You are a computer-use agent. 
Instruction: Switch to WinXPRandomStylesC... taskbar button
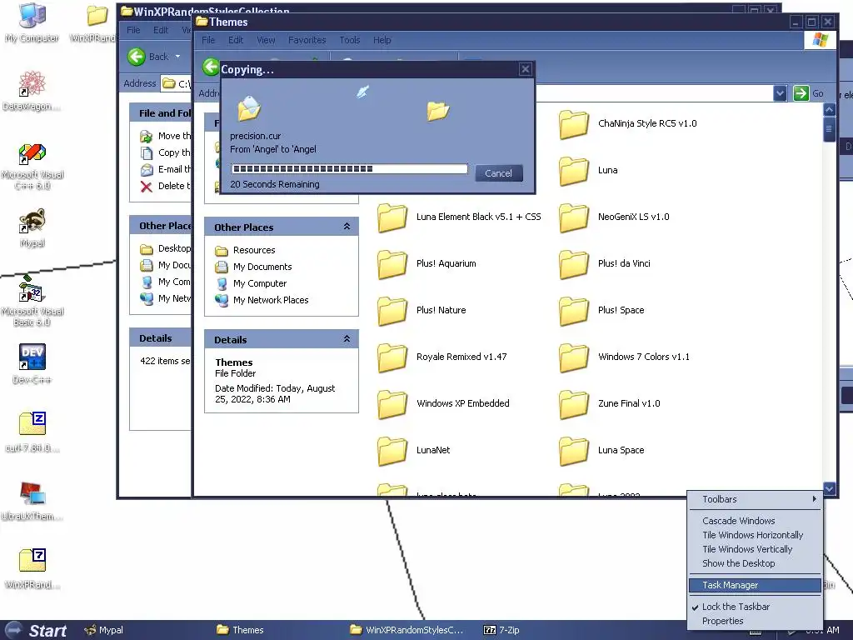(407, 630)
